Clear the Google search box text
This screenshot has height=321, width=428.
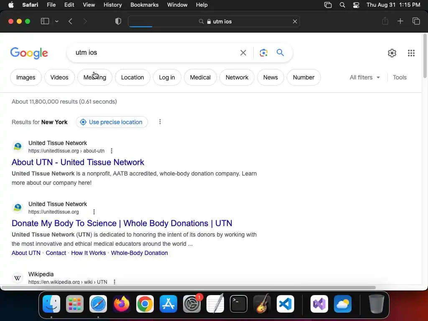point(243,53)
